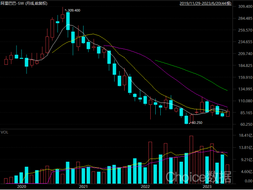
Task: Click the 18.41亿 volume axis value
Action: point(246,135)
